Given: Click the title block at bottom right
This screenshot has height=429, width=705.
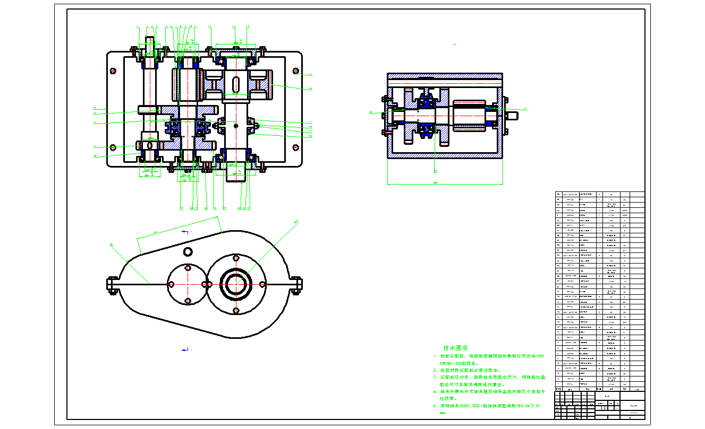Looking at the screenshot, I should (599, 406).
